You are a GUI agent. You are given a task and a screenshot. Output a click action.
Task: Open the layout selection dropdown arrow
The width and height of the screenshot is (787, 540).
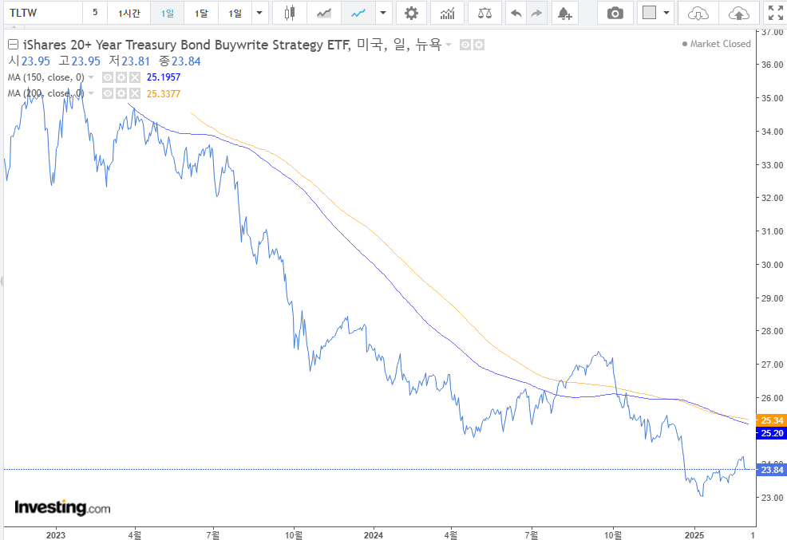coord(666,13)
